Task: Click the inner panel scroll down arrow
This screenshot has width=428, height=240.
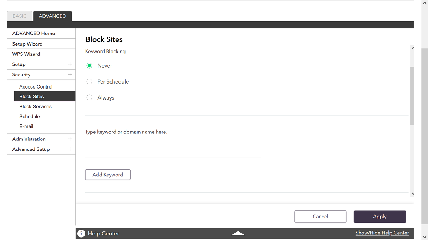Action: click(x=413, y=194)
